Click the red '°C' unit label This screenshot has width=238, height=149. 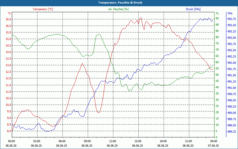(10, 13)
